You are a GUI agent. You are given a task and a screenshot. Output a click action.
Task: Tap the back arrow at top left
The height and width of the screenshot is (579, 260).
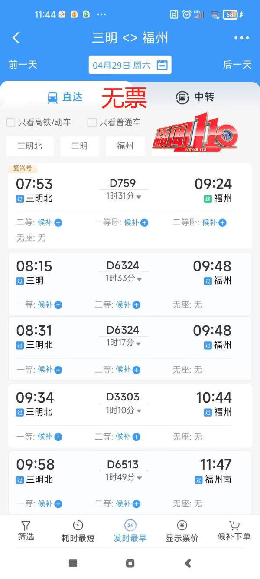[x=16, y=38]
